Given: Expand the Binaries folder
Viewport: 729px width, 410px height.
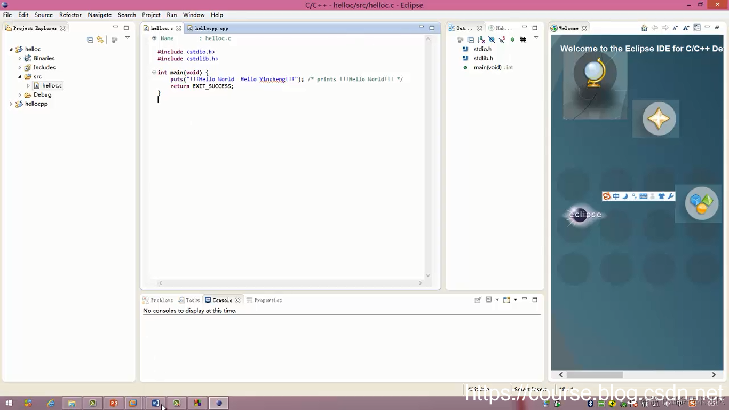Looking at the screenshot, I should [20, 58].
